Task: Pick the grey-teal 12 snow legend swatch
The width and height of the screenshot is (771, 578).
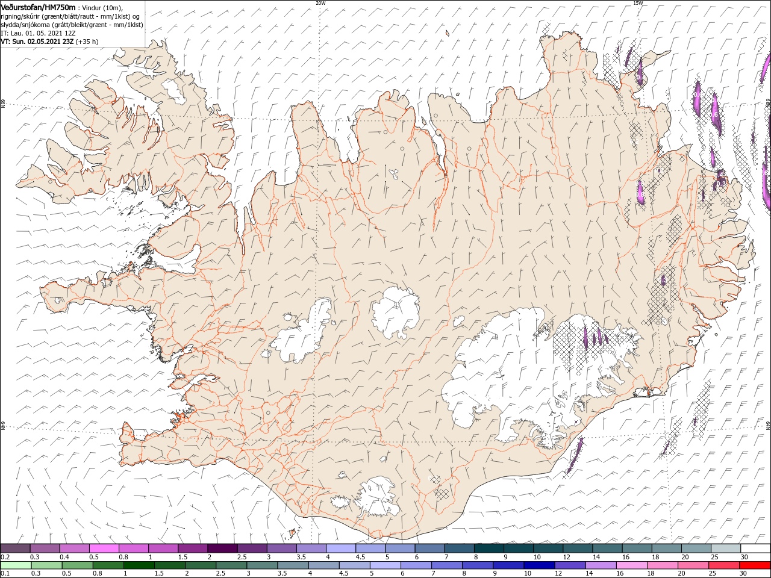Action: [x=577, y=548]
